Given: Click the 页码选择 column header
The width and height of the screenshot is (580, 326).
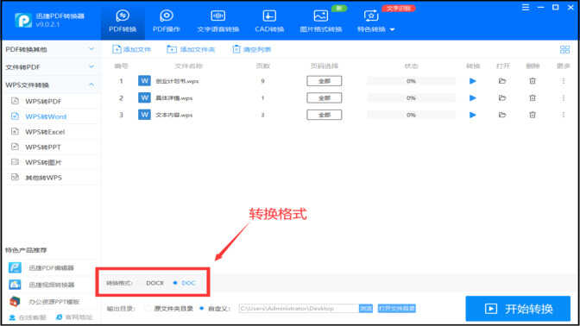Looking at the screenshot, I should point(324,66).
